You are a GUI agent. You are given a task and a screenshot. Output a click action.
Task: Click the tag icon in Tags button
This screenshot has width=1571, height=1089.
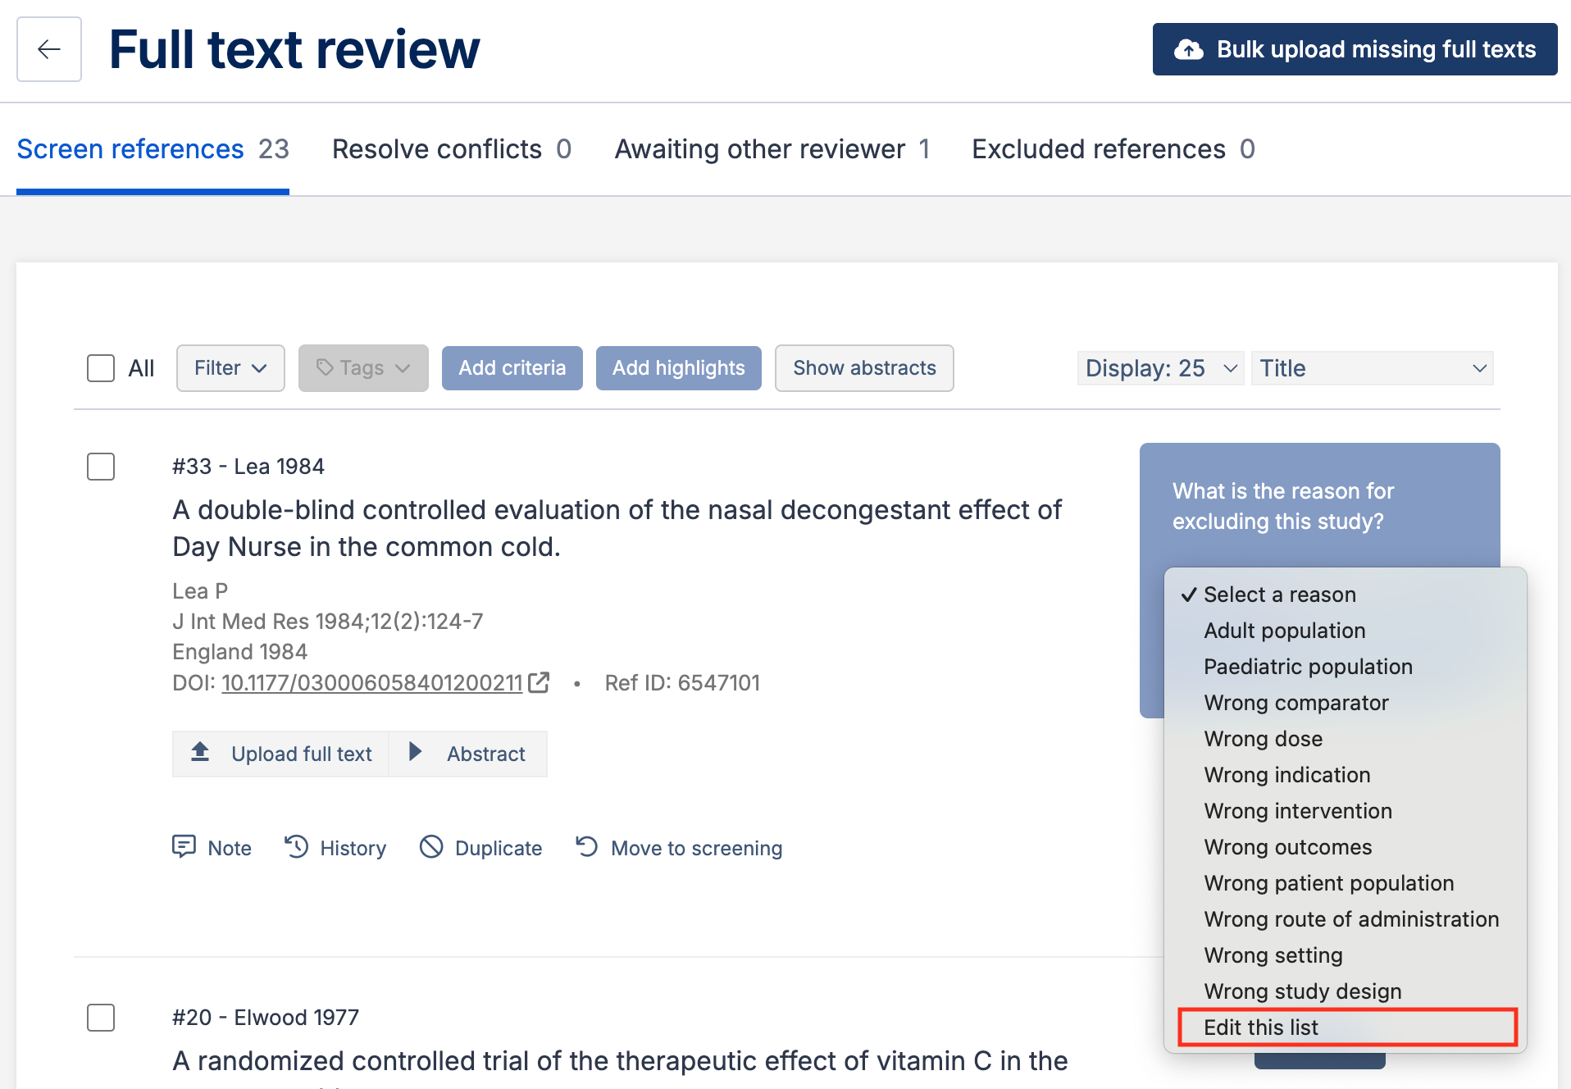point(325,367)
